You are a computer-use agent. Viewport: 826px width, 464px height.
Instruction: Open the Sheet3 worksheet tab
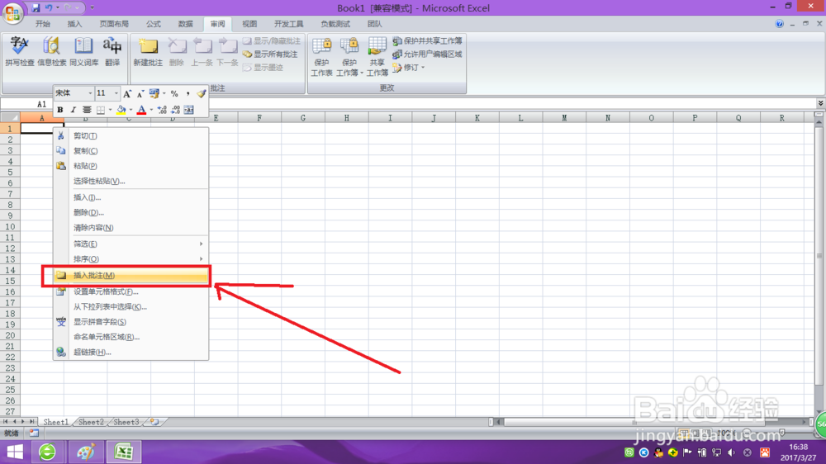click(126, 422)
